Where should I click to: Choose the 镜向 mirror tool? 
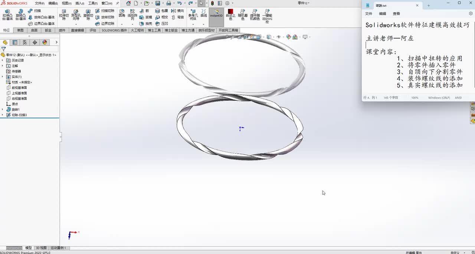point(178,11)
